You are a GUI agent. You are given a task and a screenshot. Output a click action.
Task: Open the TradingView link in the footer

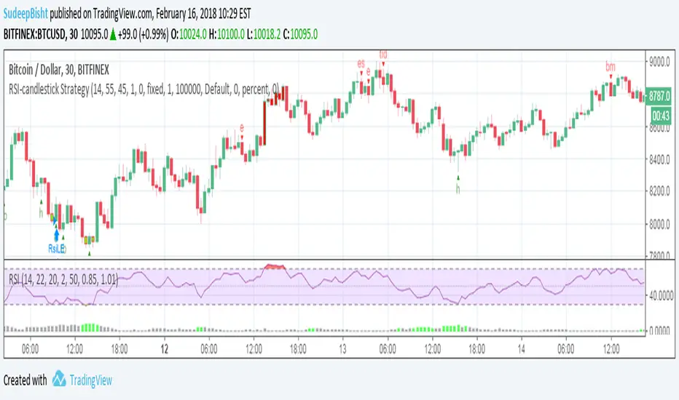tap(91, 380)
